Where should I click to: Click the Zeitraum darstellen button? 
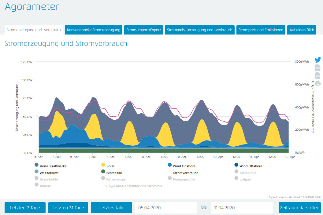click(x=299, y=208)
